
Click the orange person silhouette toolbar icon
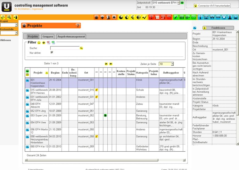108,17
